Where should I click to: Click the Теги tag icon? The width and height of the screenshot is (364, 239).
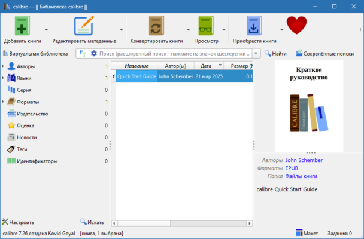click(x=11, y=149)
